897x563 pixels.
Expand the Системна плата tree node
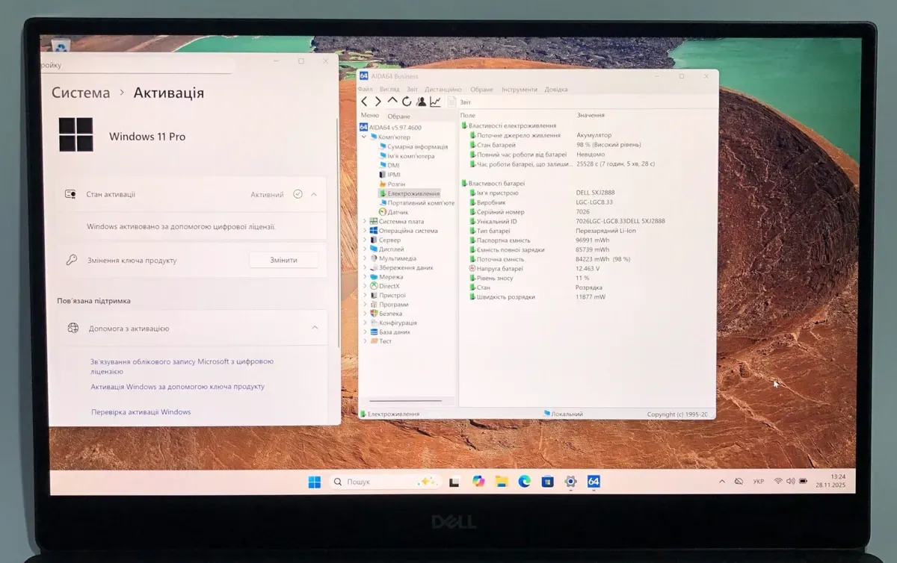click(x=365, y=222)
